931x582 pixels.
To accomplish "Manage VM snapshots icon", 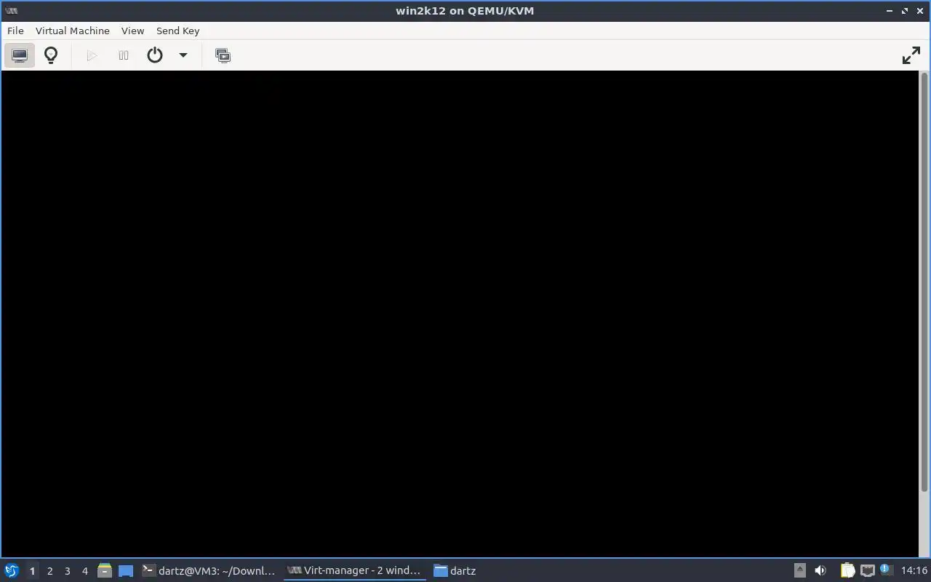I will click(223, 55).
